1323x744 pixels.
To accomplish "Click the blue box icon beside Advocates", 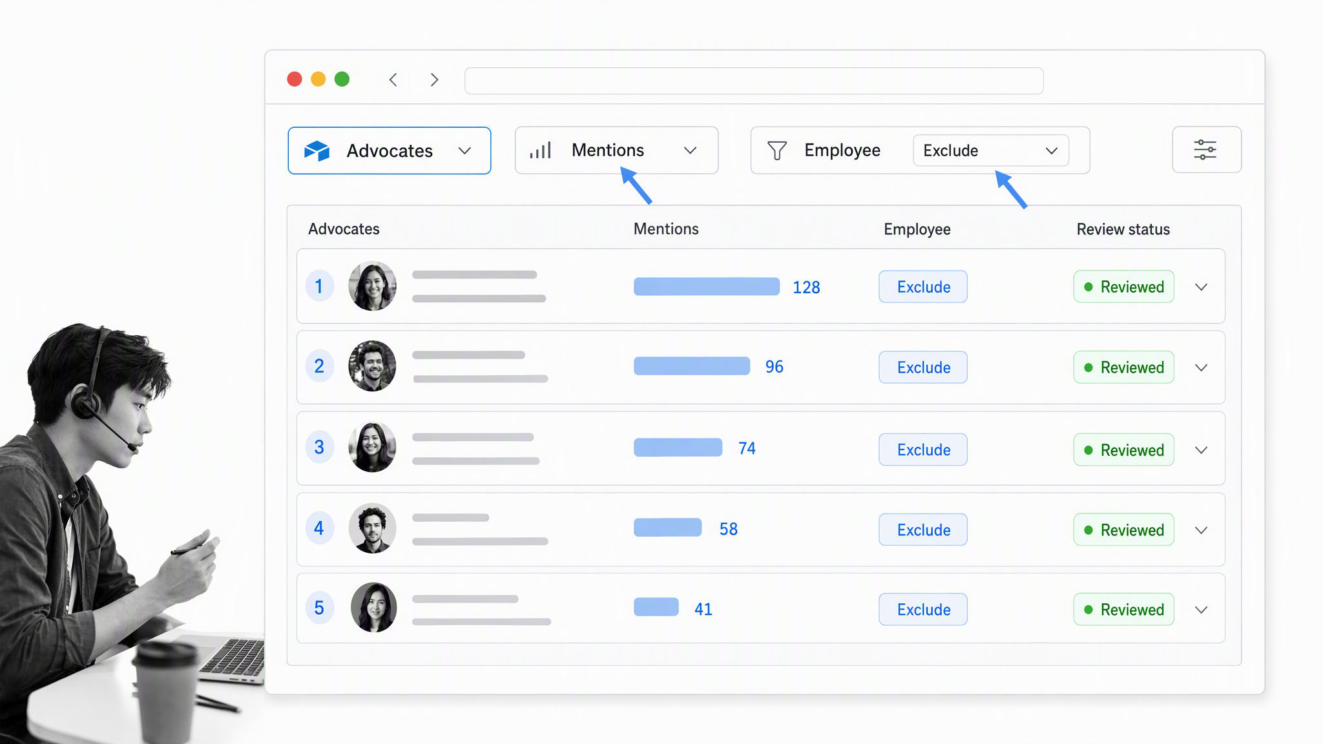I will pyautogui.click(x=317, y=150).
